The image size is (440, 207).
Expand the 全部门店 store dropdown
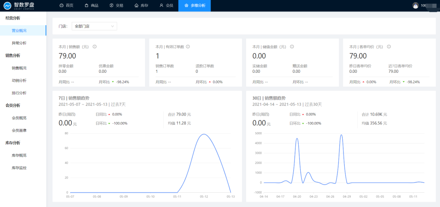pos(94,26)
